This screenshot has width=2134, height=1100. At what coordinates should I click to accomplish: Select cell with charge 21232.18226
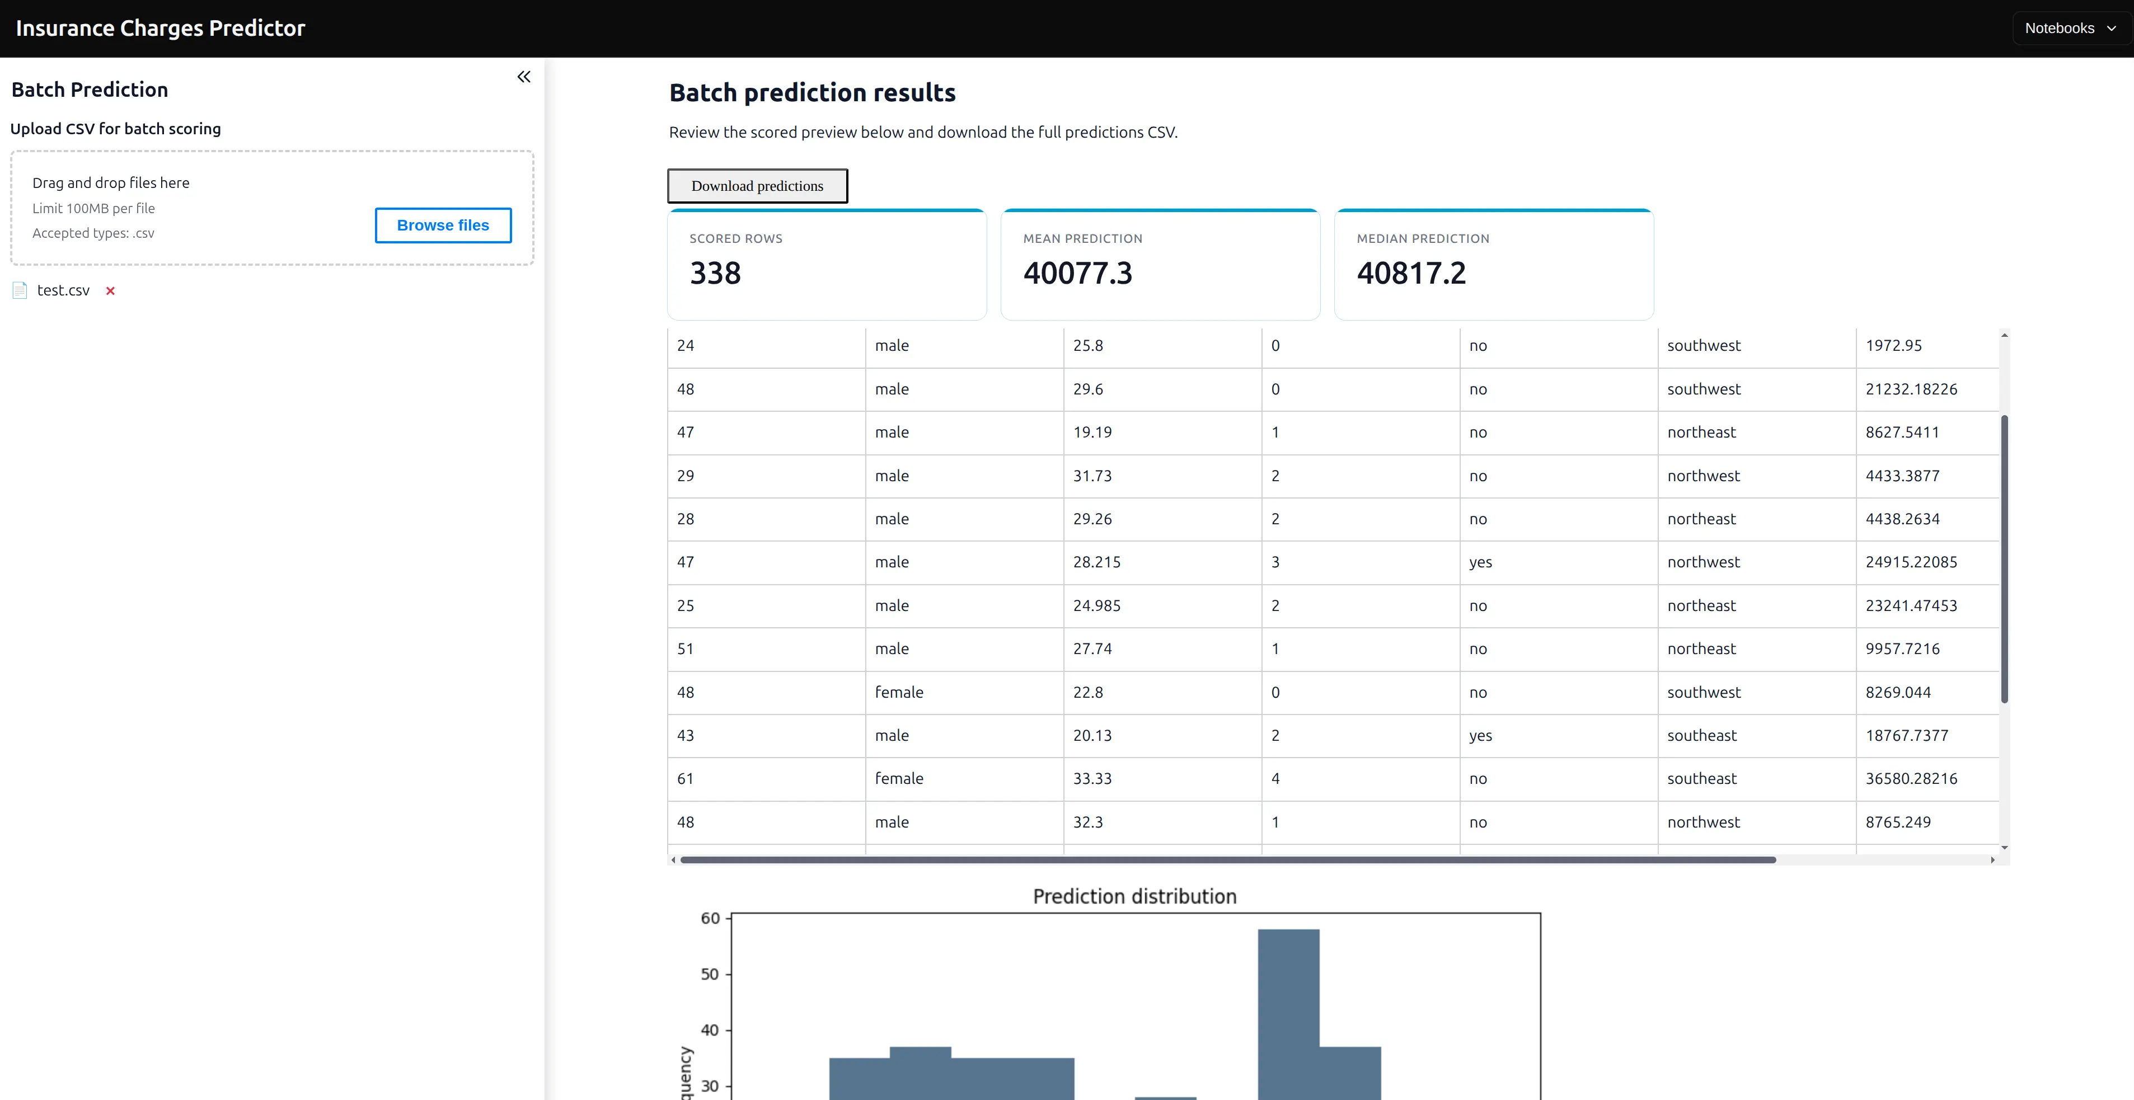[x=1927, y=389]
